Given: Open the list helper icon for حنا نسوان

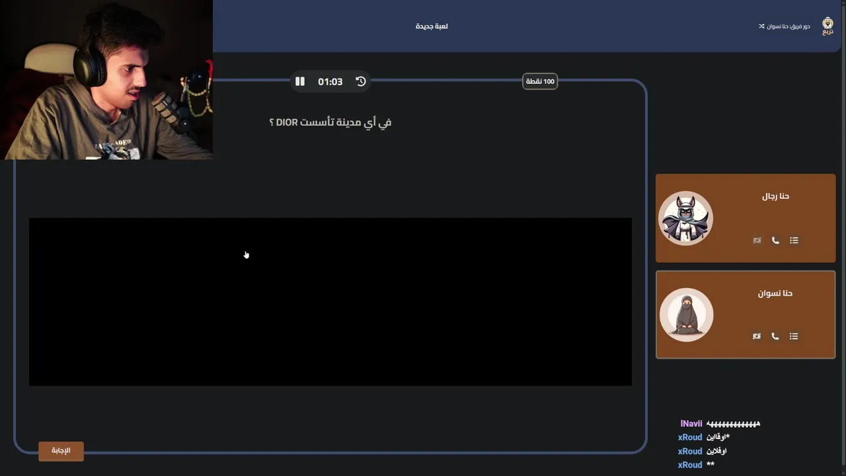Looking at the screenshot, I should tap(794, 337).
